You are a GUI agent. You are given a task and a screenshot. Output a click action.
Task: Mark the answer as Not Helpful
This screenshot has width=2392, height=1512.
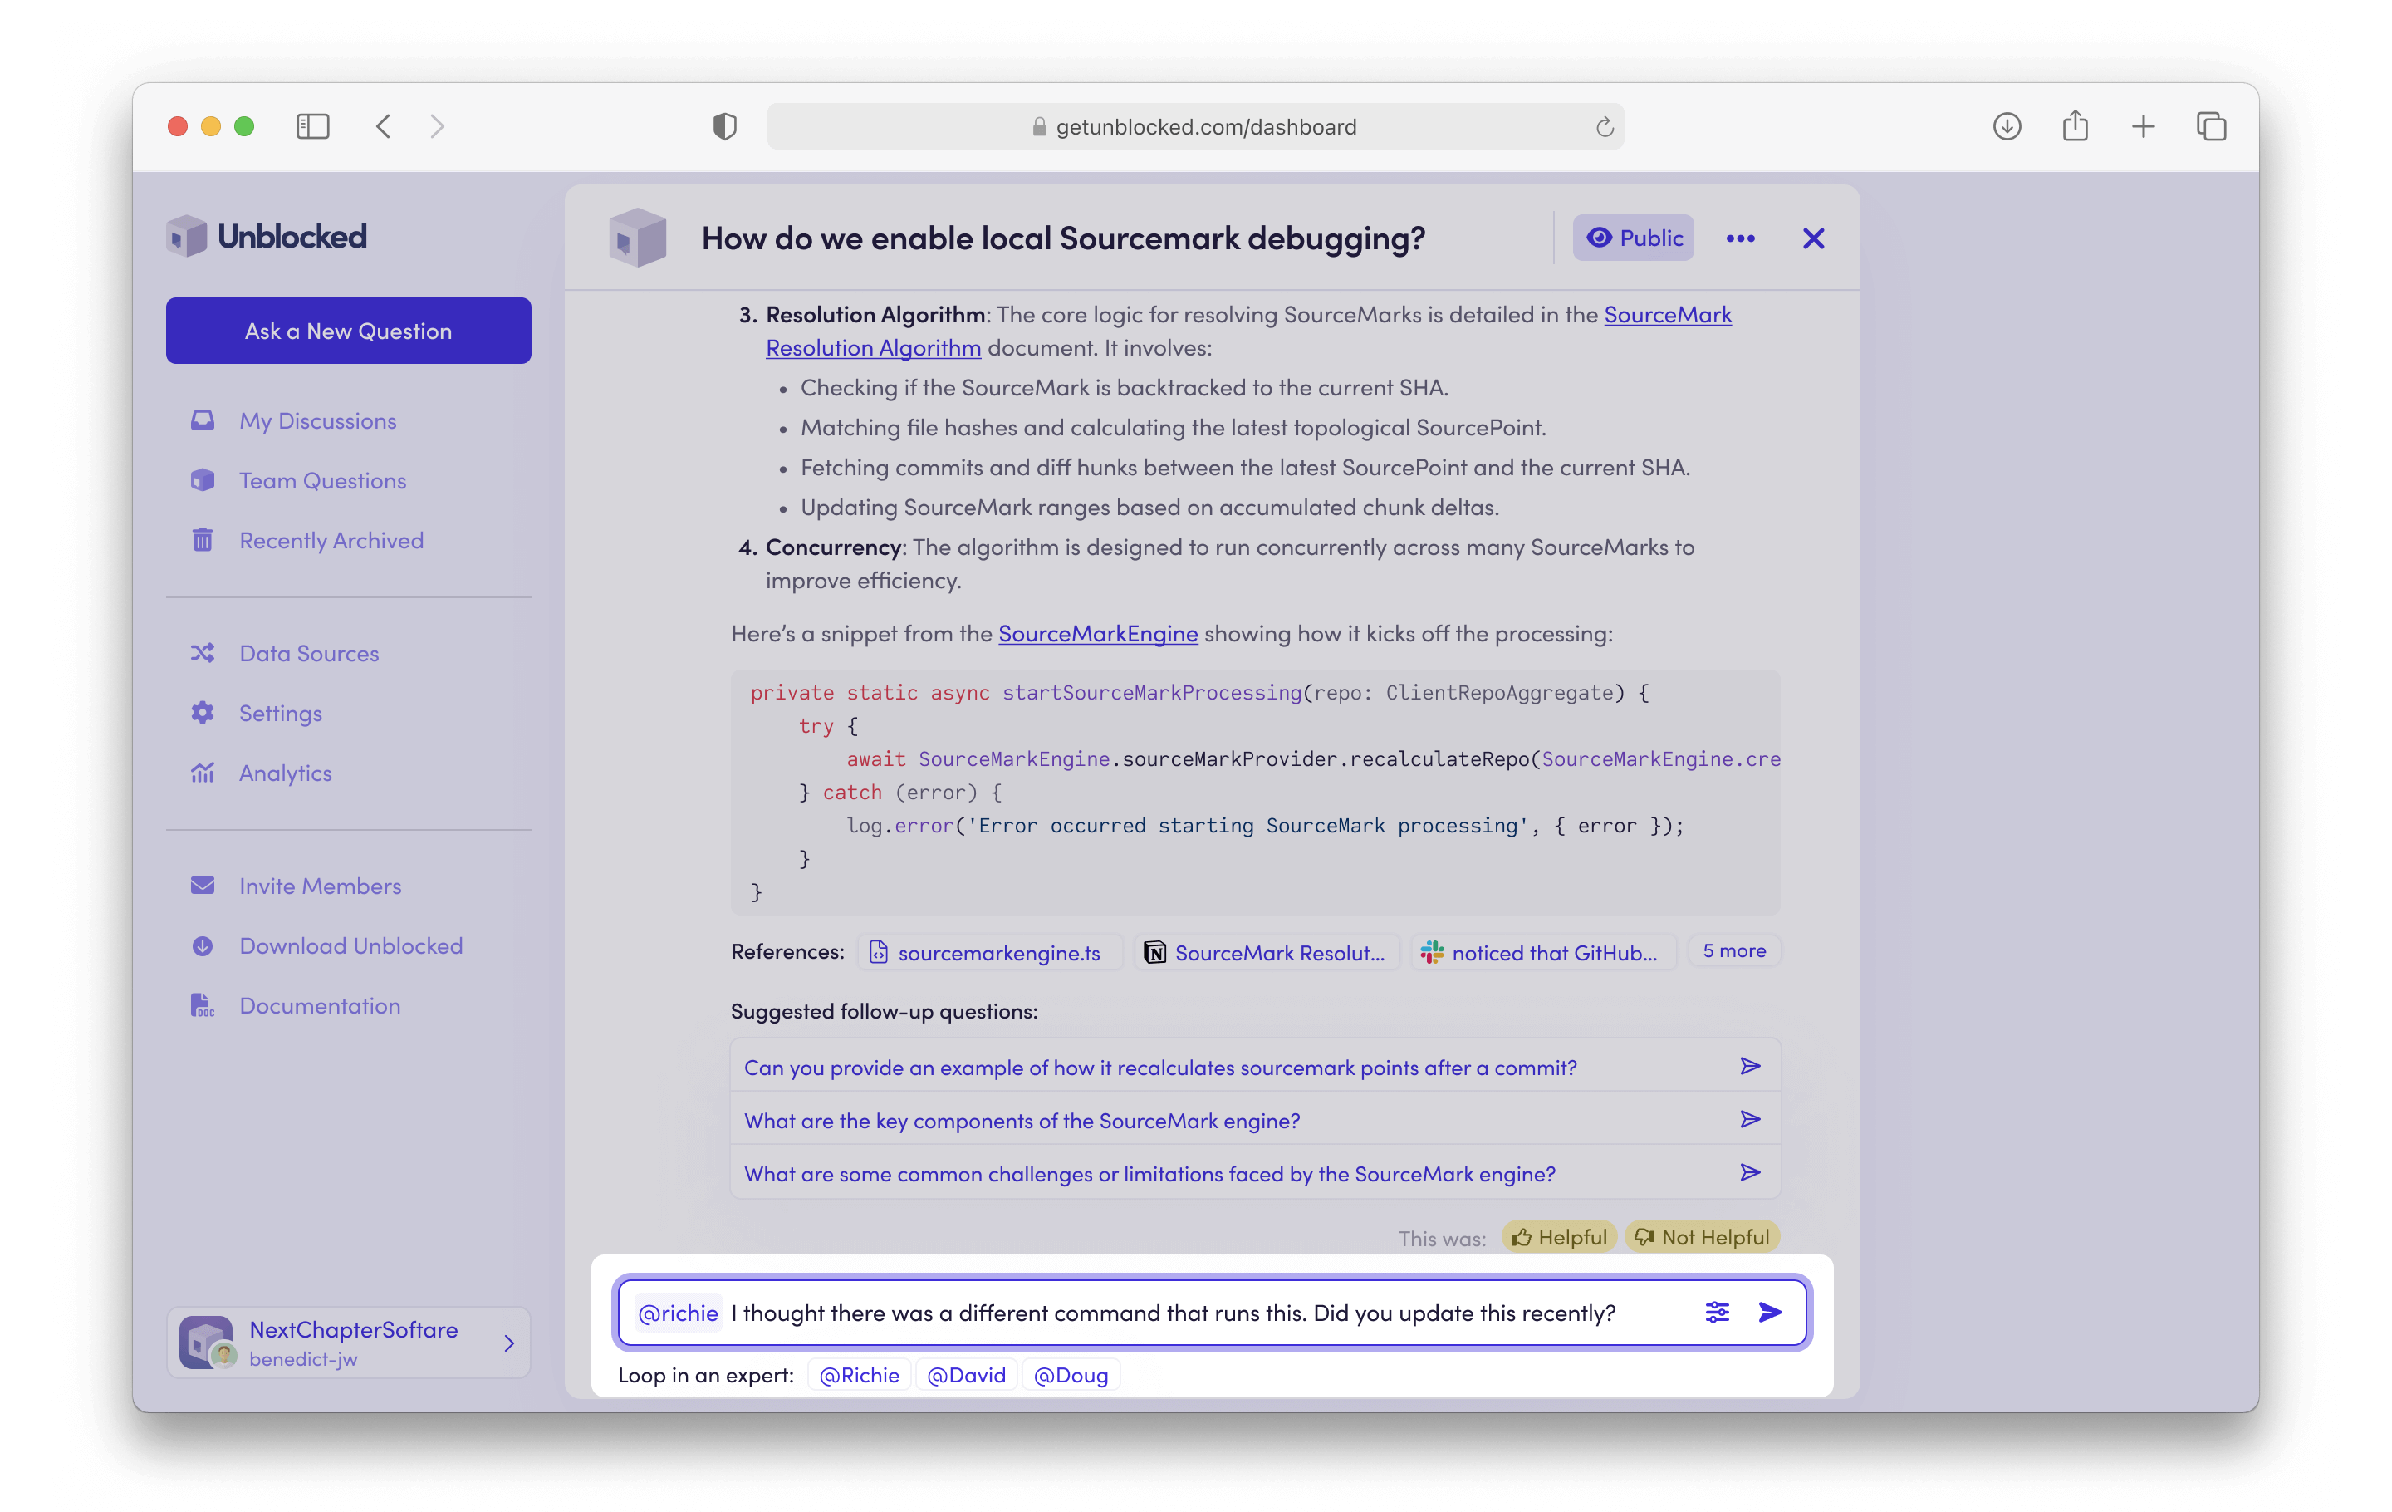click(x=1703, y=1237)
